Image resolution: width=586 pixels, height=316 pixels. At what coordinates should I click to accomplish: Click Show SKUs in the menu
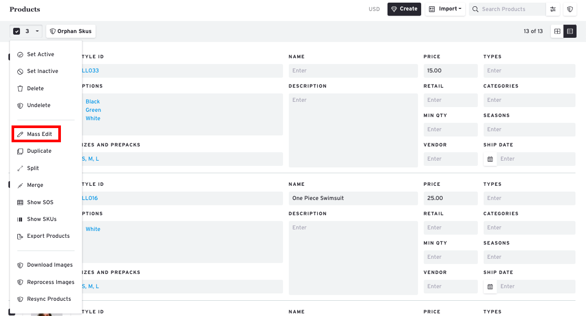(41, 219)
